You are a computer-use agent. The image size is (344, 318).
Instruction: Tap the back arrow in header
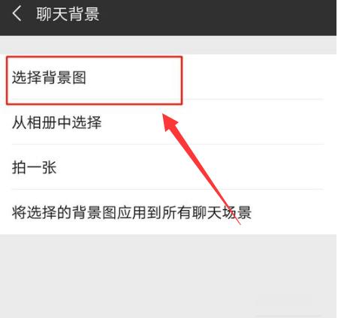pyautogui.click(x=17, y=13)
